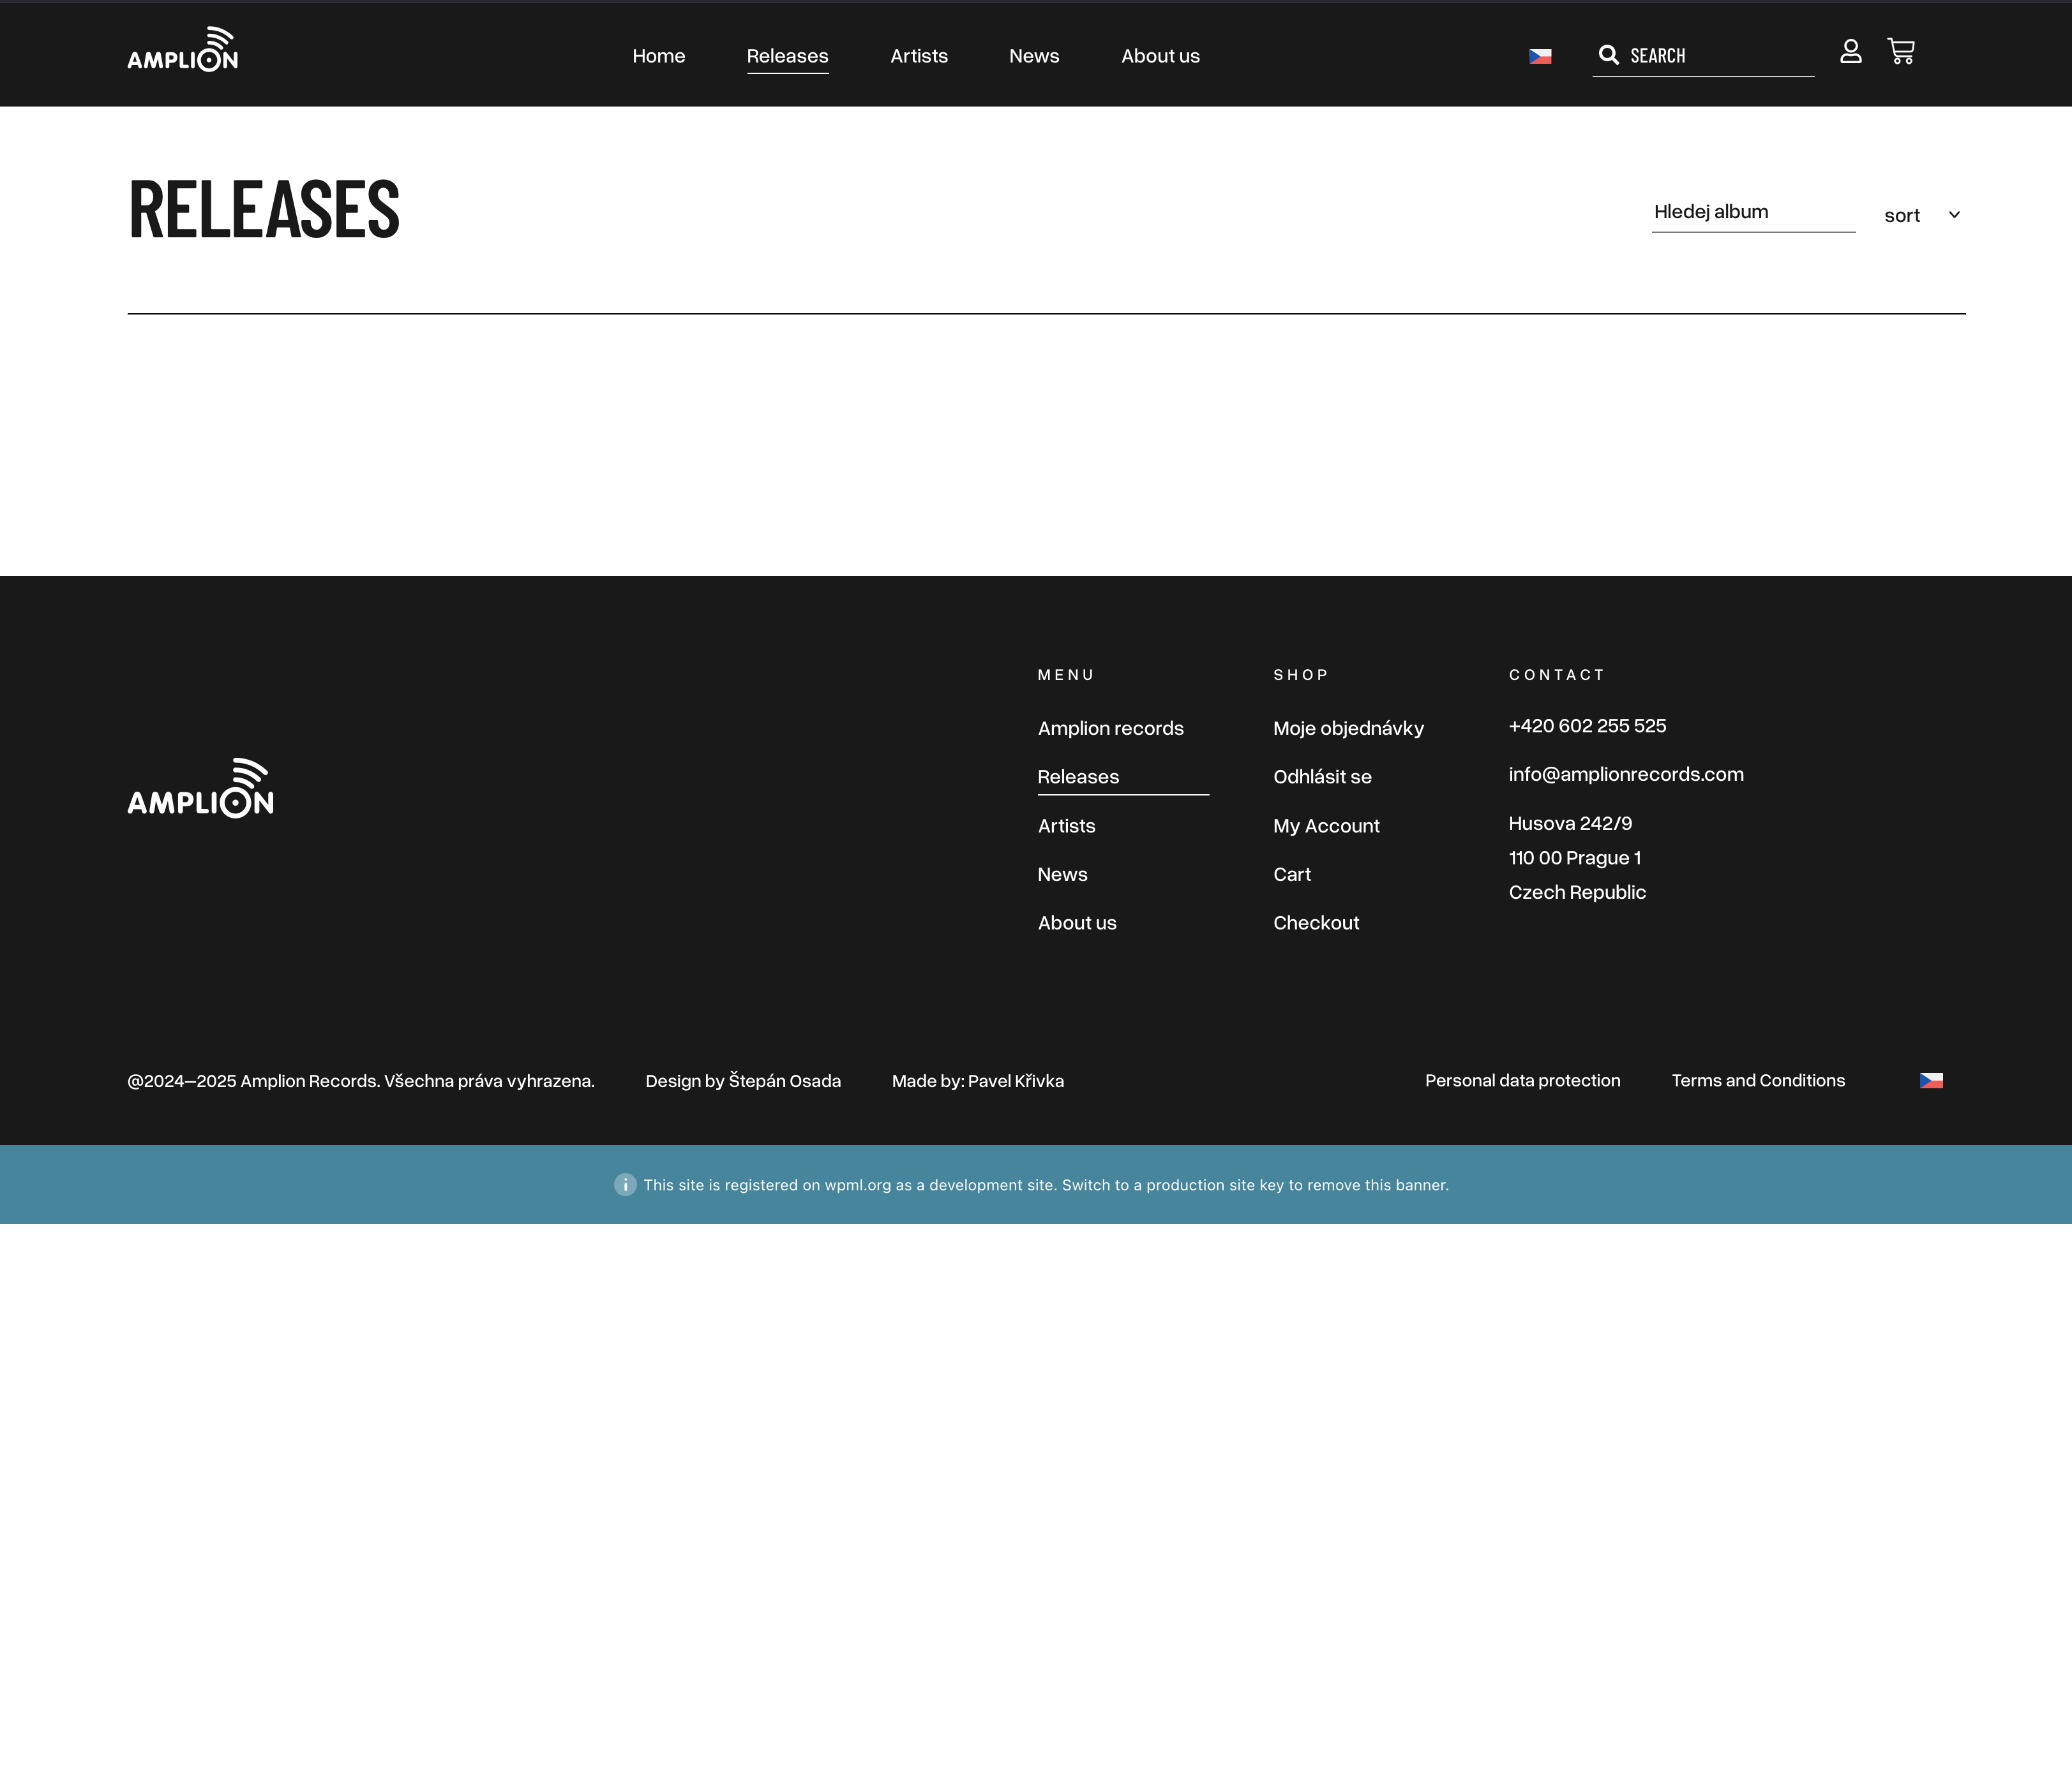Click the magnifier search icon in header
This screenshot has height=1790, width=2072.
pos(1608,55)
